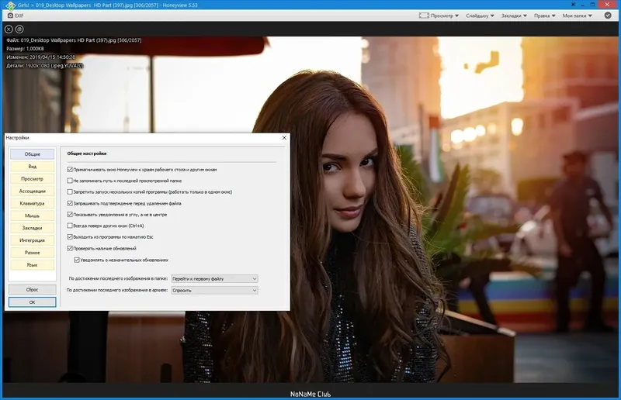Viewport: 621px width, 400px height.
Task: Switch to the Просмотр tab in settings sidebar
Action: pos(32,178)
